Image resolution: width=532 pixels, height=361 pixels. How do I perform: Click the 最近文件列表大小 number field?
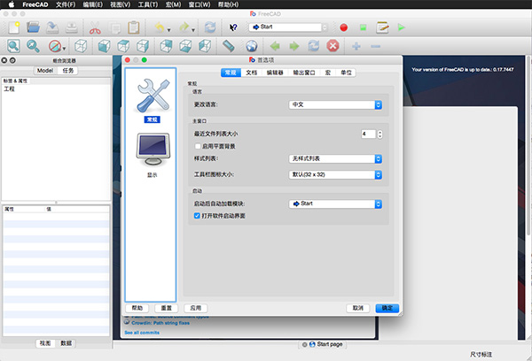coord(369,134)
